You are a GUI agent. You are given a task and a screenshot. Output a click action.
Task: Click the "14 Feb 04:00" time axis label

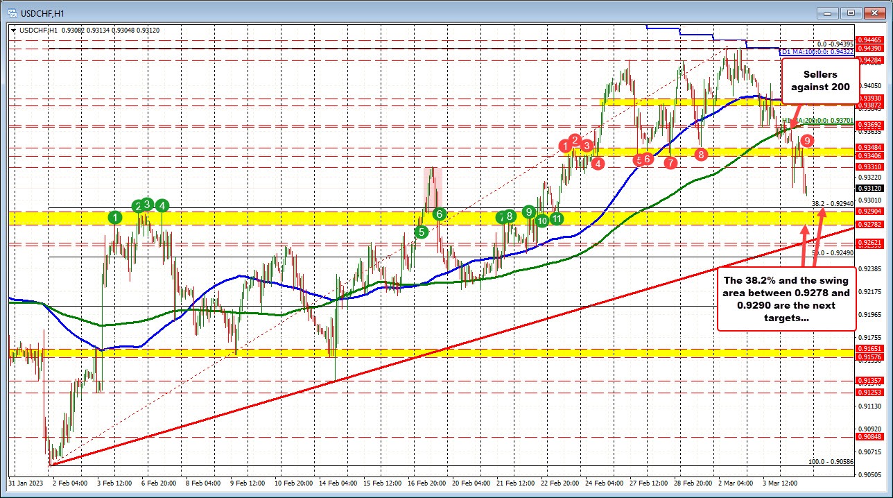tap(339, 481)
